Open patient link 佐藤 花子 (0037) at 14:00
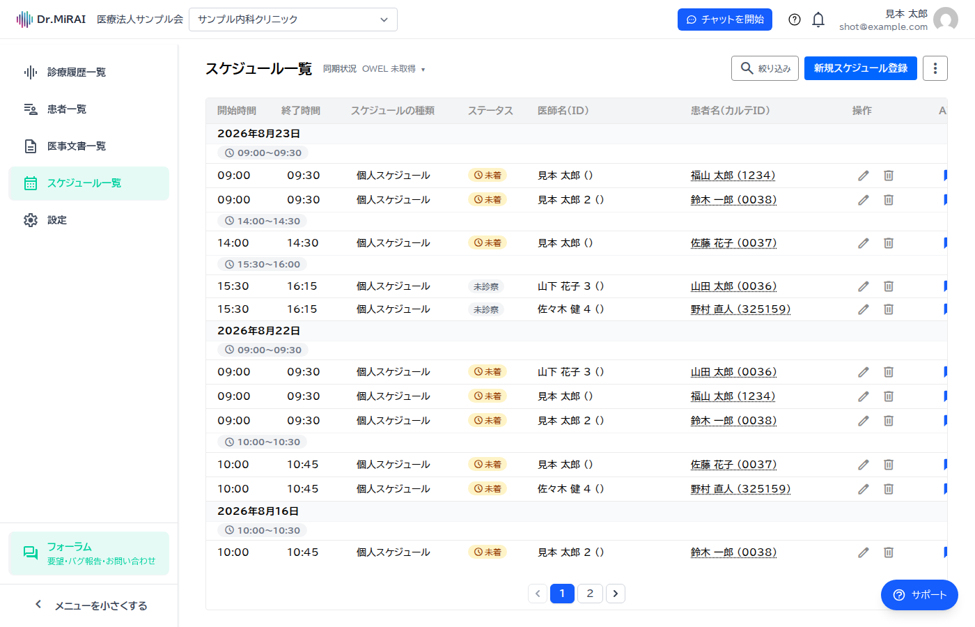Viewport: 975px width, 627px height. point(733,243)
